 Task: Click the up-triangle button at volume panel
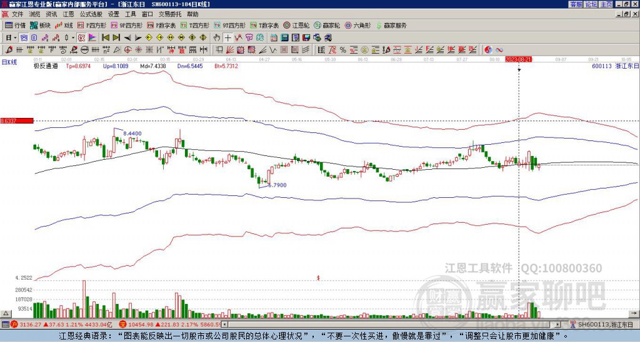(6, 313)
